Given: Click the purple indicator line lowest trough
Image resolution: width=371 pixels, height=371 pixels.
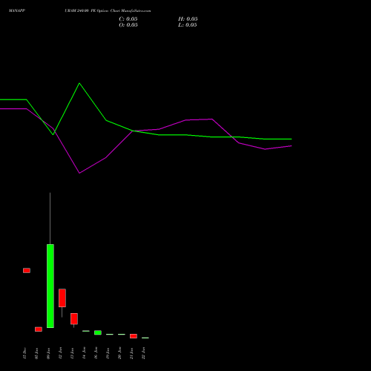Looking at the screenshot, I should point(79,173).
